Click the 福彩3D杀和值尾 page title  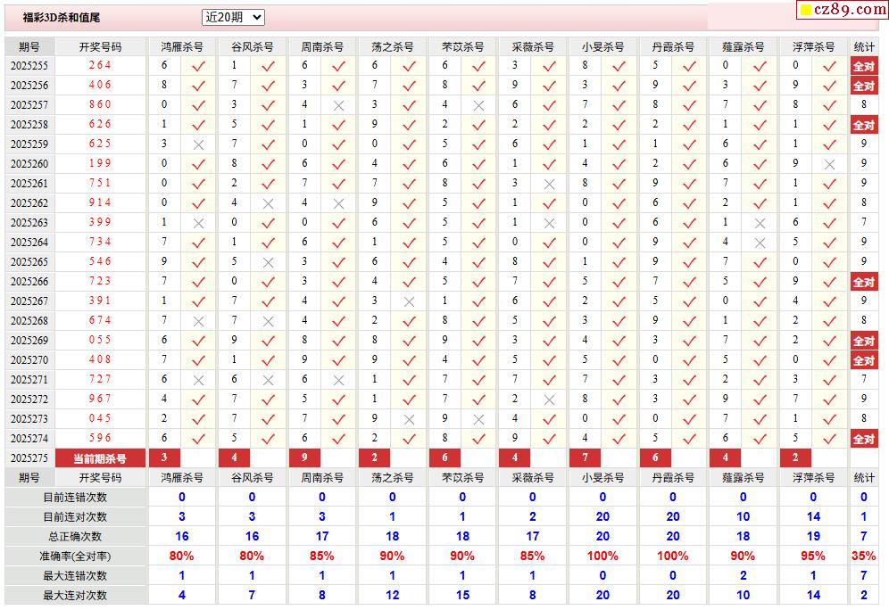click(62, 18)
